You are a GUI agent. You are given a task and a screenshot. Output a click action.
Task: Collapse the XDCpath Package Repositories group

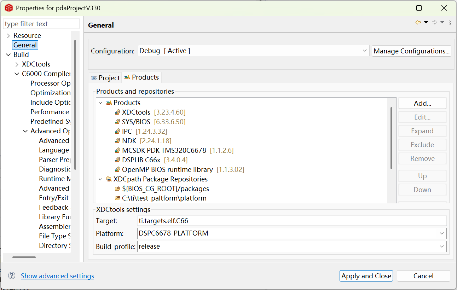click(100, 179)
